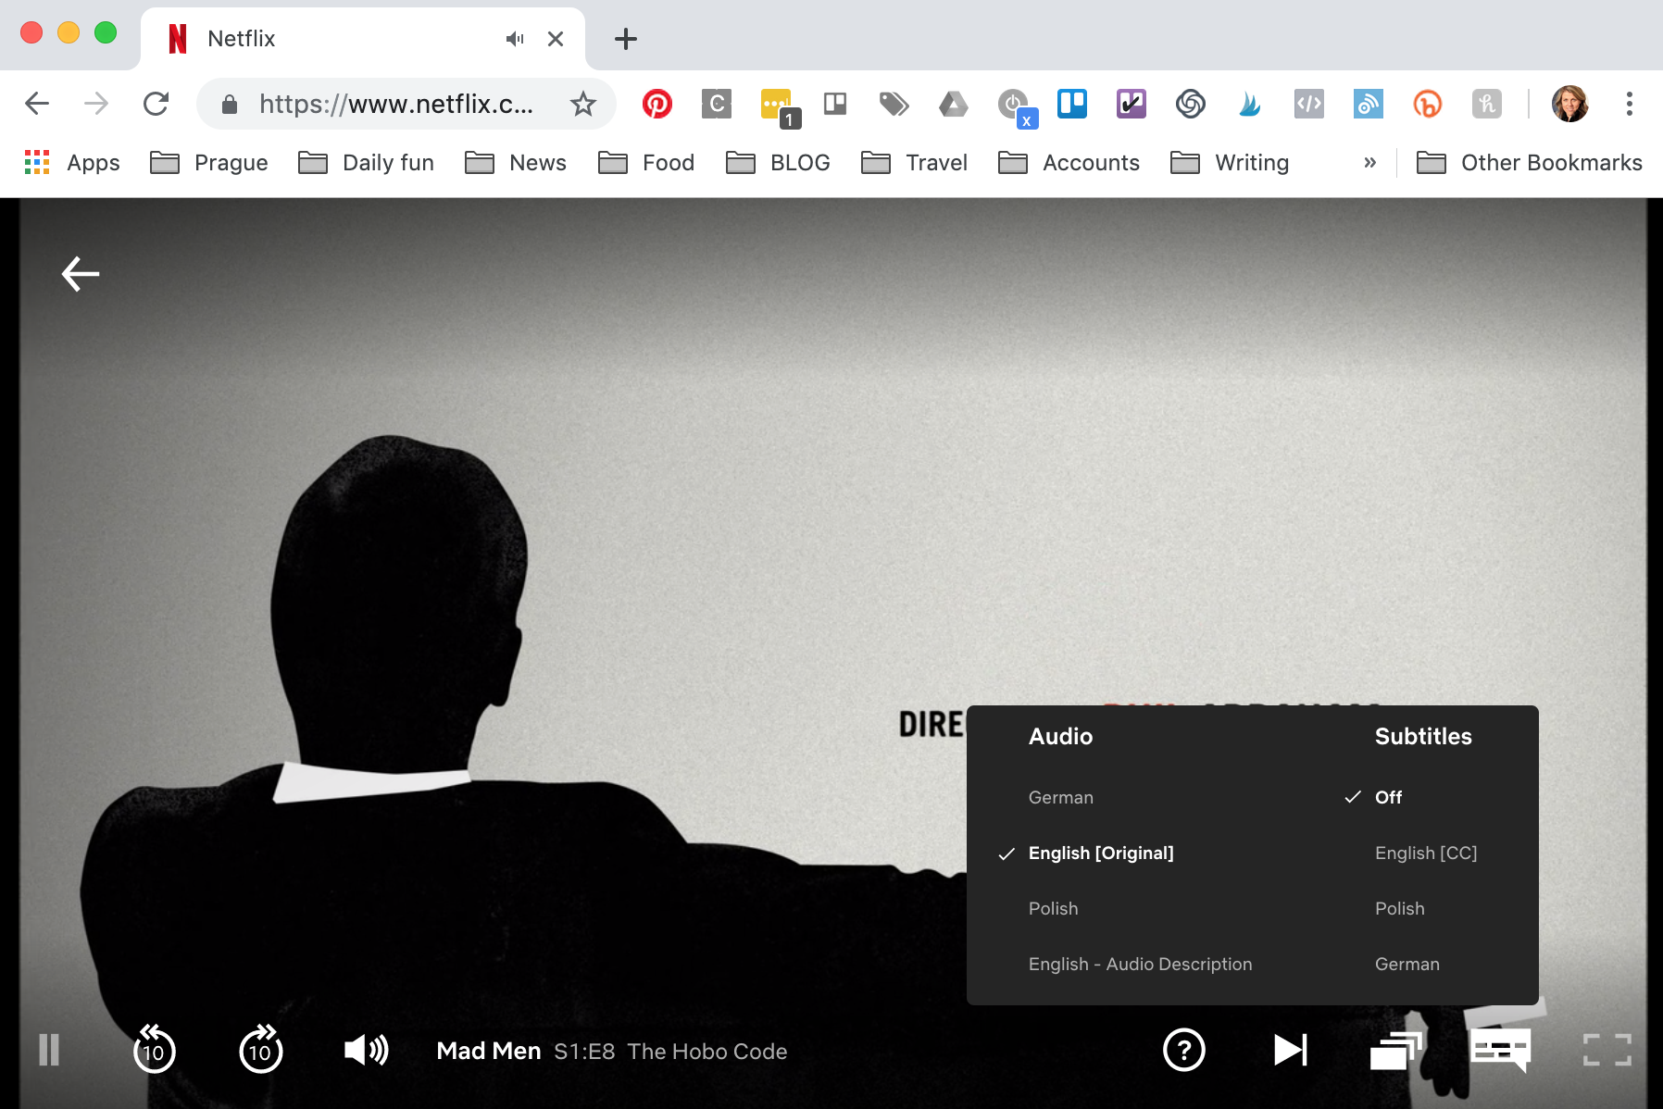Open the code brackets extension
This screenshot has width=1663, height=1109.
tap(1308, 104)
